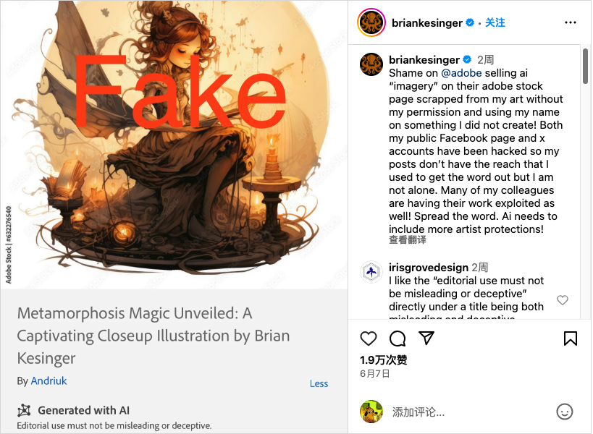Click the add comment input field
593x434 pixels.
click(x=469, y=412)
